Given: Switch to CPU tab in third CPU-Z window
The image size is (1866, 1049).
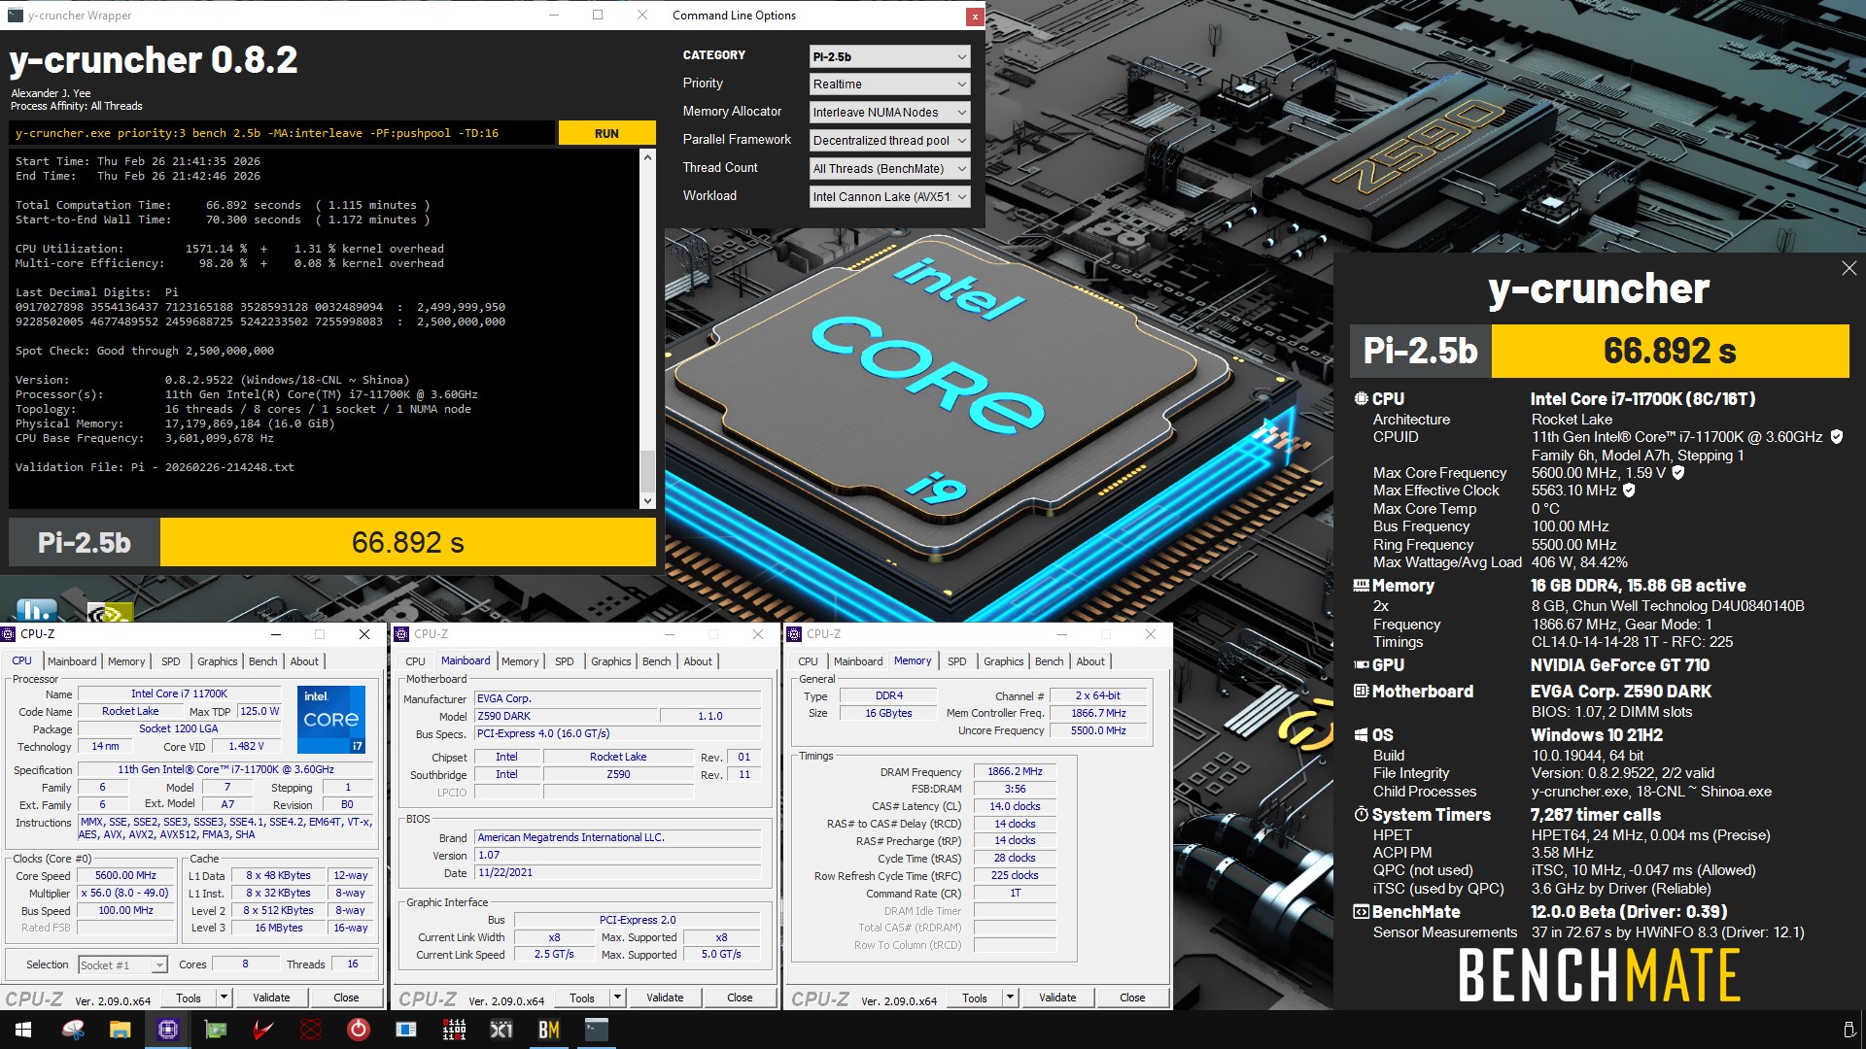Looking at the screenshot, I should [808, 661].
